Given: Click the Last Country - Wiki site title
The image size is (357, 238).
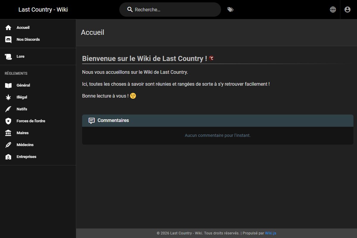Looking at the screenshot, I should [x=43, y=9].
